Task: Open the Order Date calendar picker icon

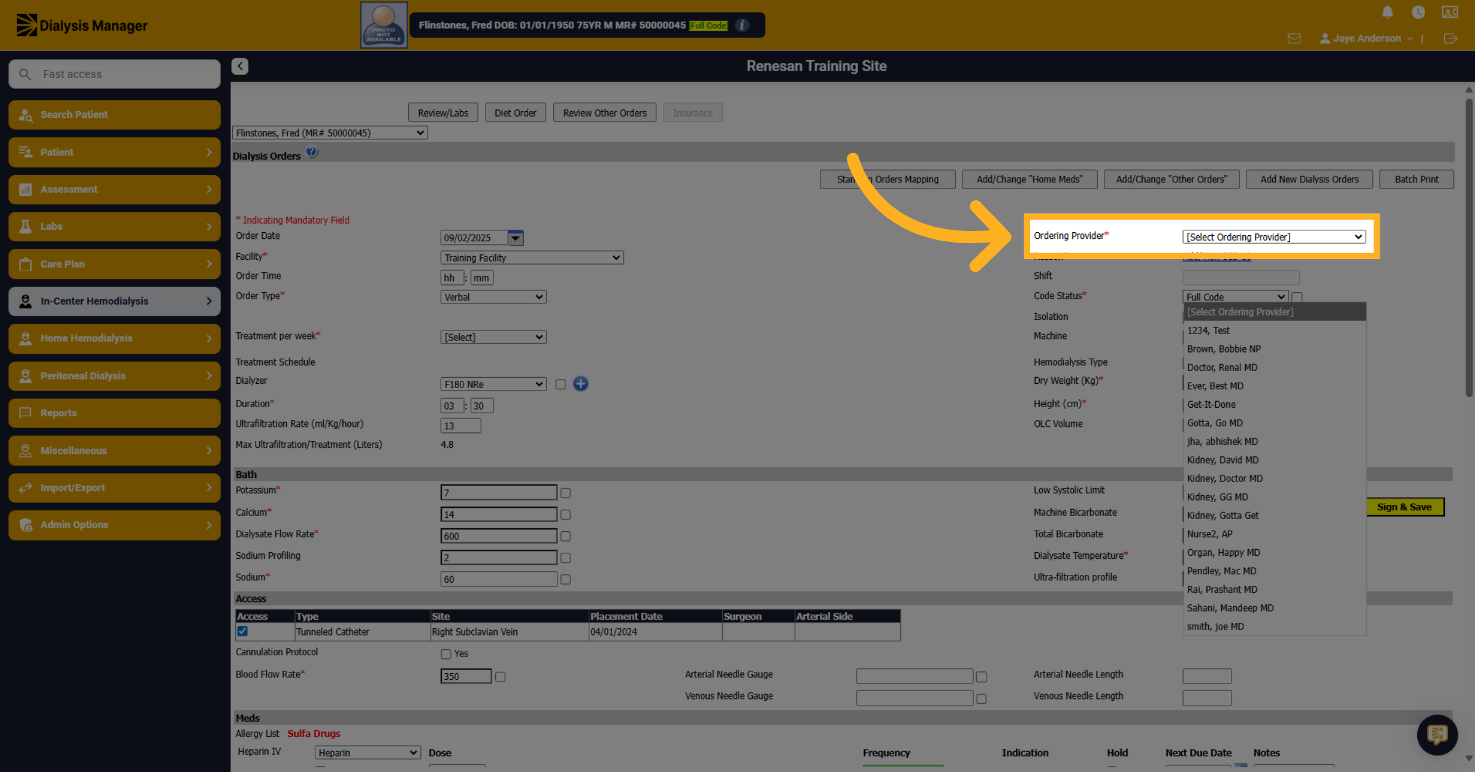Action: [516, 238]
